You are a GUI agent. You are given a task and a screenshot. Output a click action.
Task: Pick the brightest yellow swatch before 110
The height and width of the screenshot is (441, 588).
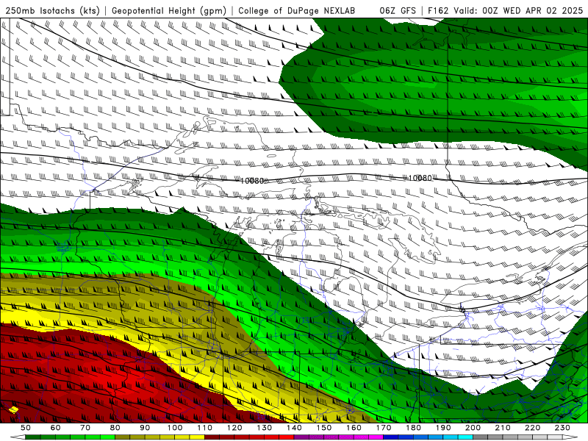point(197,437)
